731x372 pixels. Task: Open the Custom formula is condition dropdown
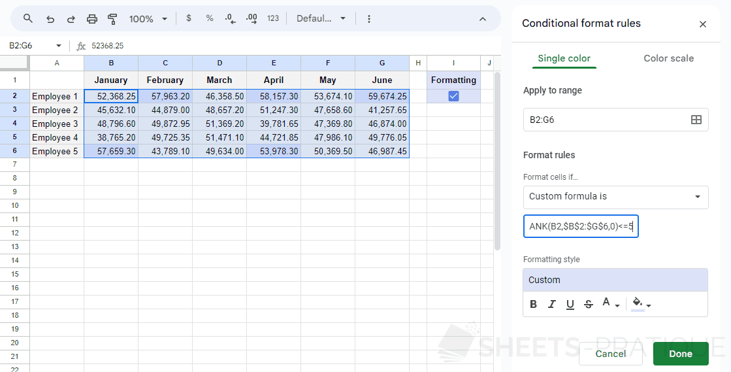[615, 197]
